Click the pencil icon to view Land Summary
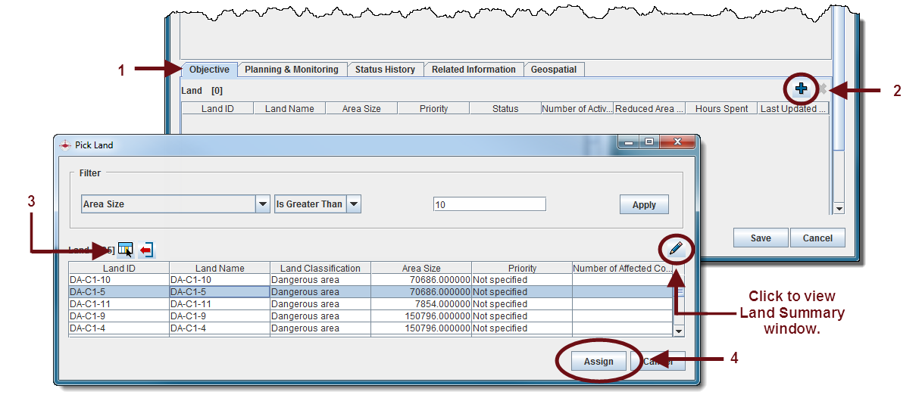The image size is (922, 398). coord(675,247)
